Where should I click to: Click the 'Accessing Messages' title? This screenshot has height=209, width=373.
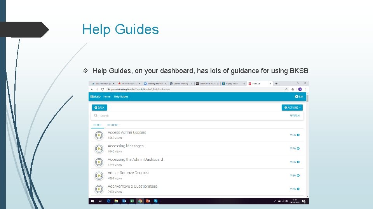point(125,146)
